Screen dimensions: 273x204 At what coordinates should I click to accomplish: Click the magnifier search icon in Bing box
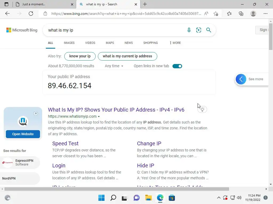(x=208, y=30)
